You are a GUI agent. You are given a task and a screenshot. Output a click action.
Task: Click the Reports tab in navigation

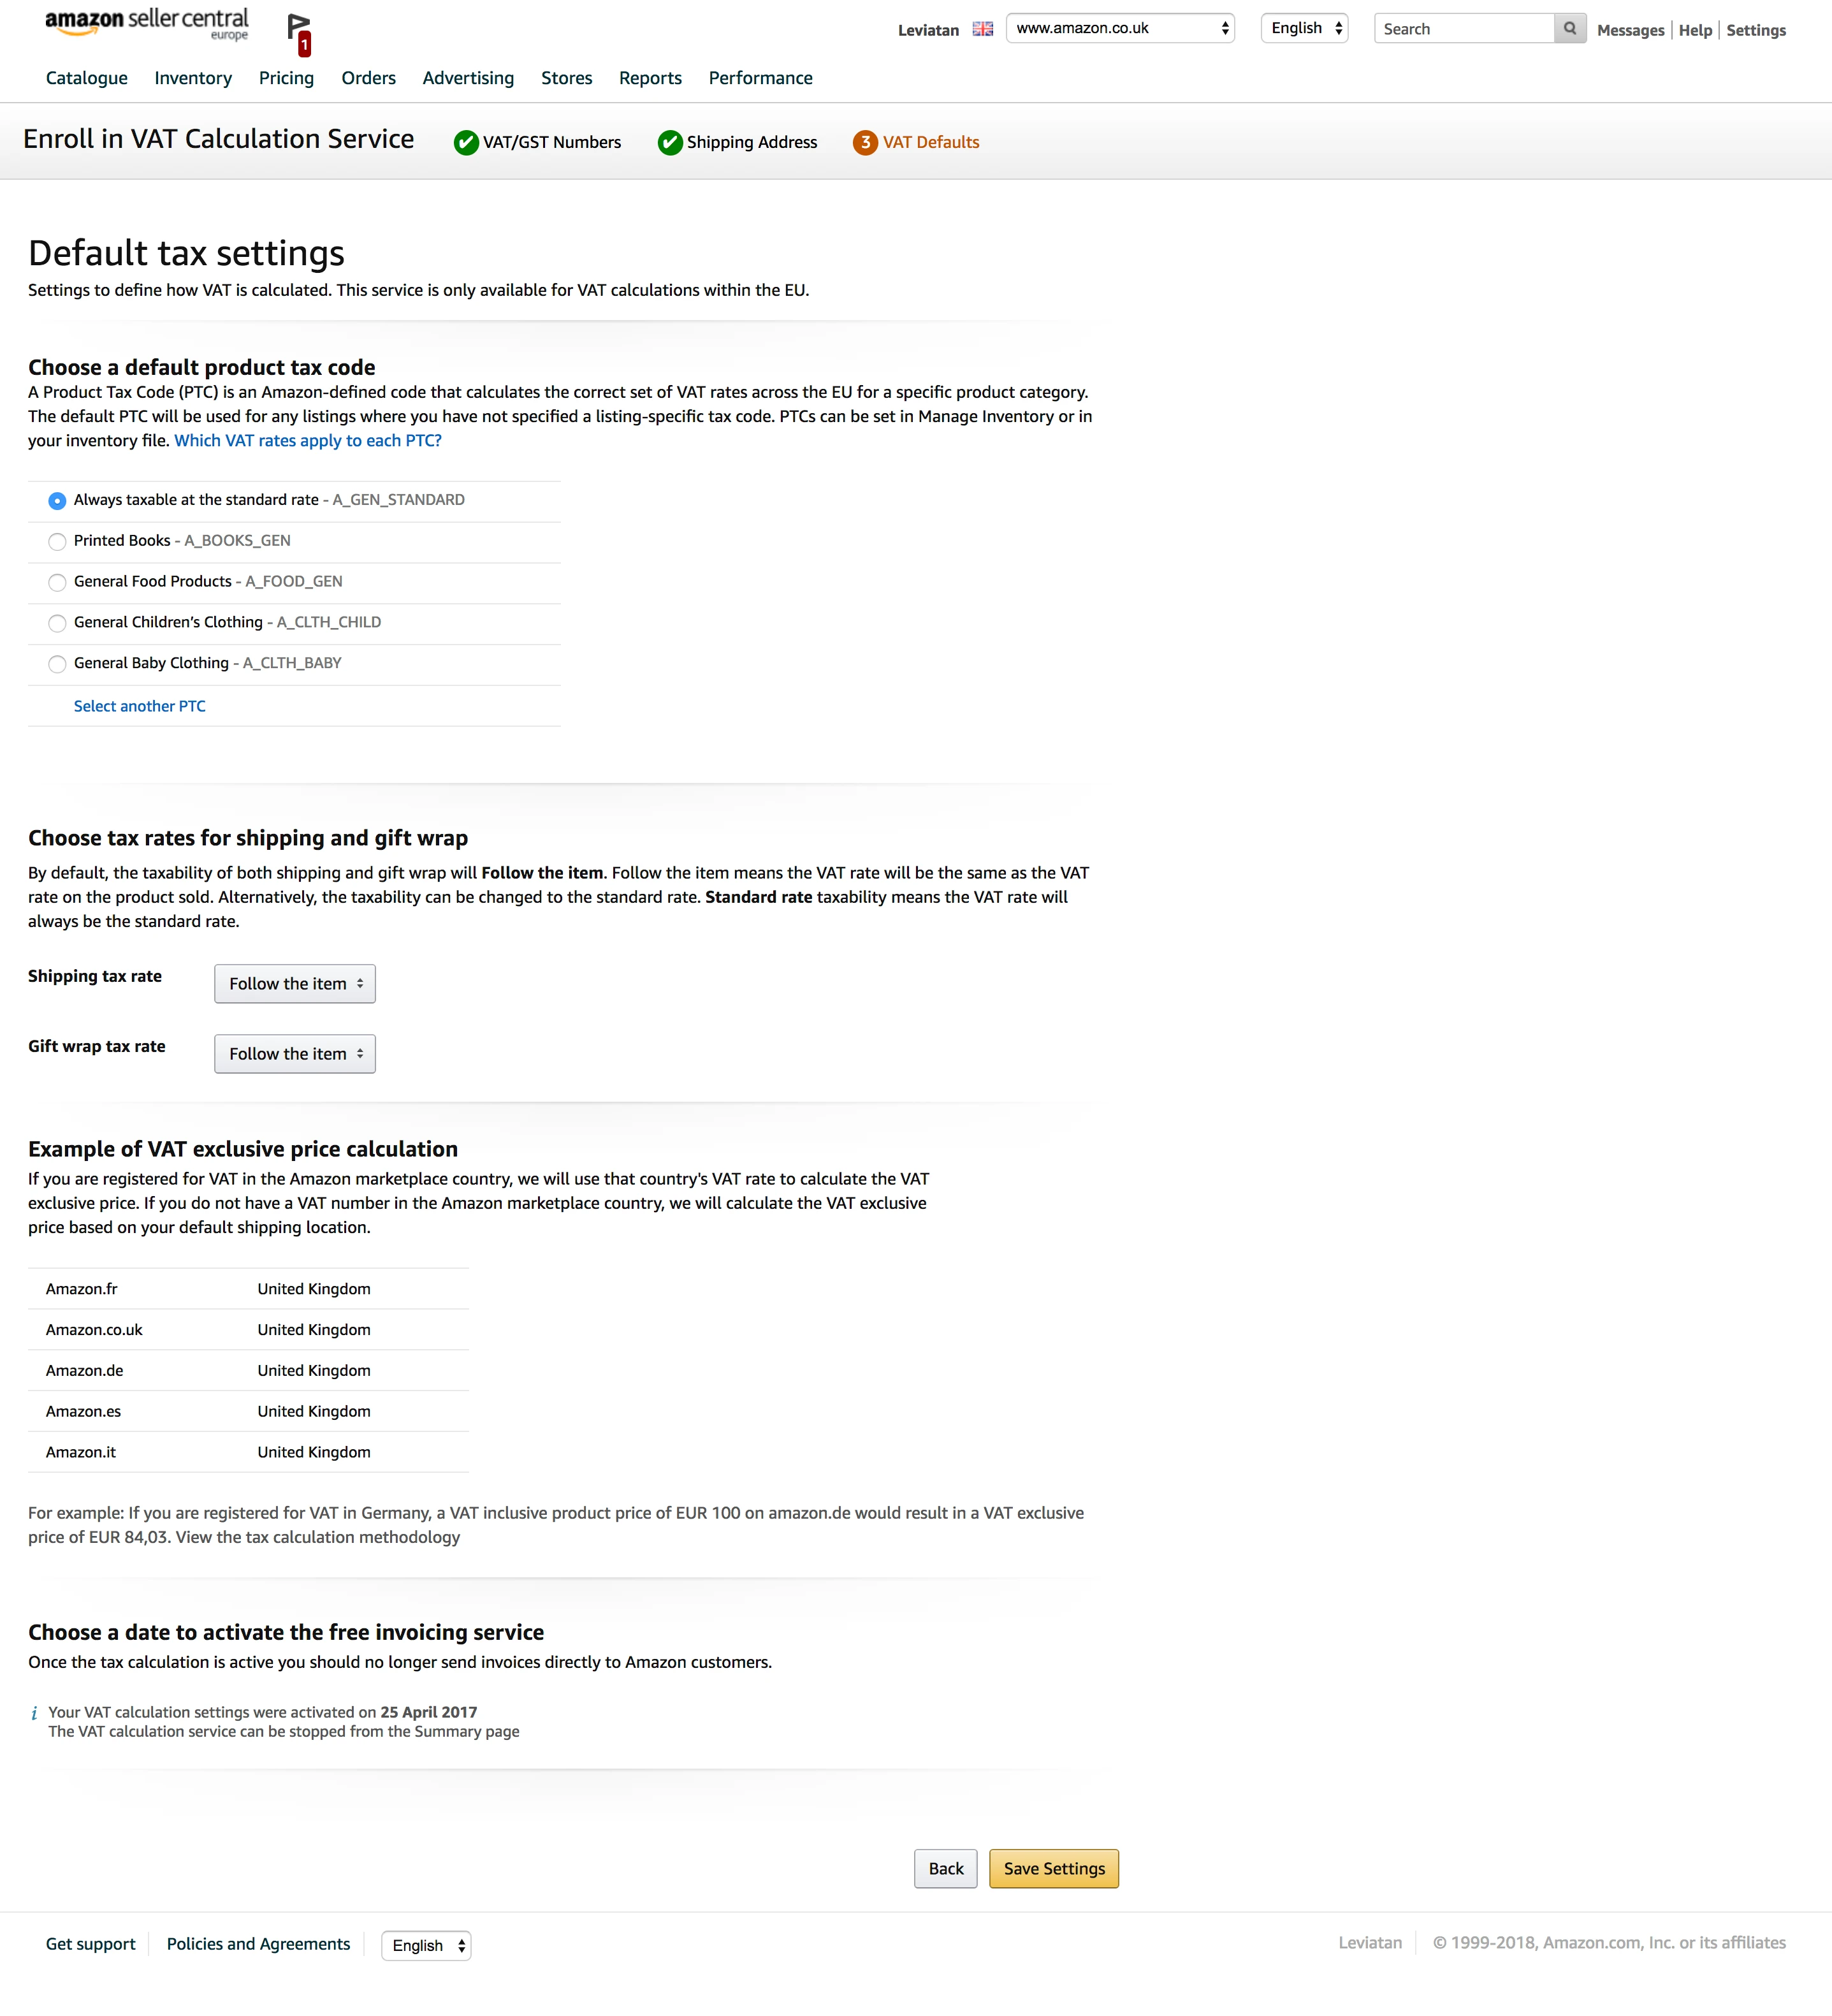coord(648,77)
